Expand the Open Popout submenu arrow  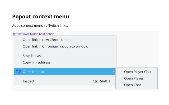click(x=114, y=72)
